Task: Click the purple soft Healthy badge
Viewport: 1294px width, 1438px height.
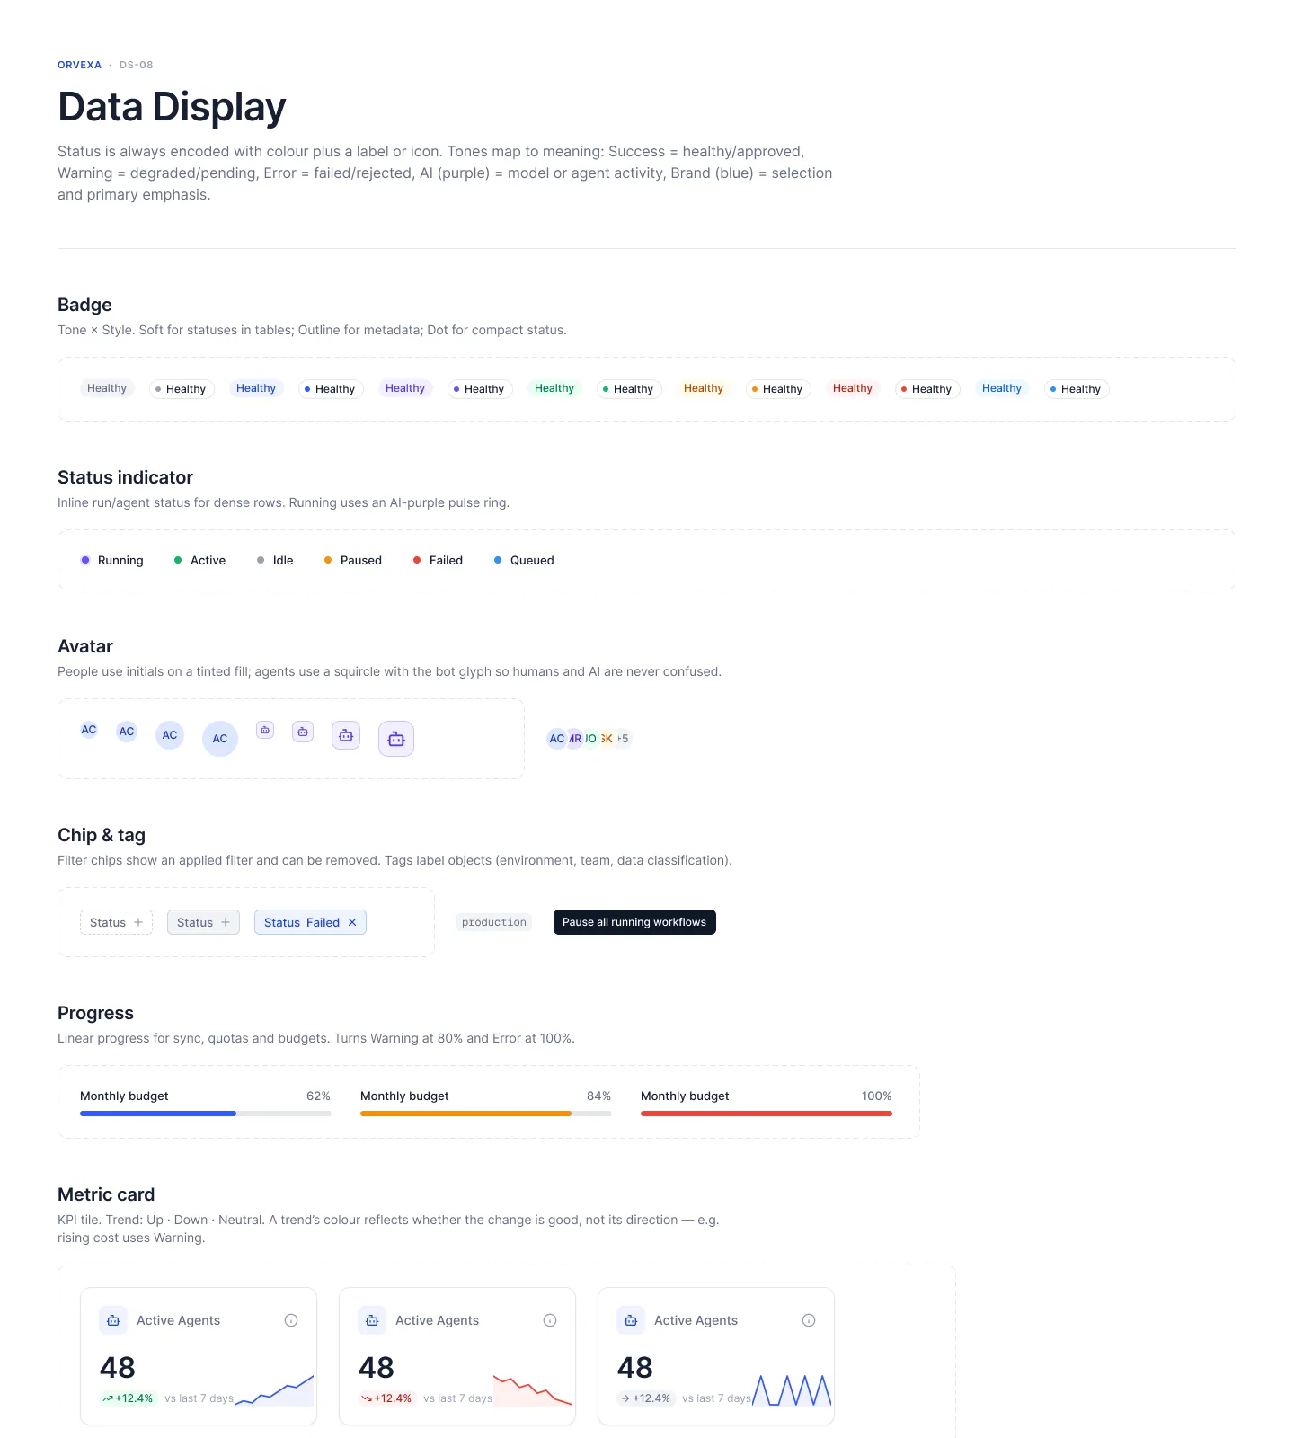Action: (x=405, y=388)
